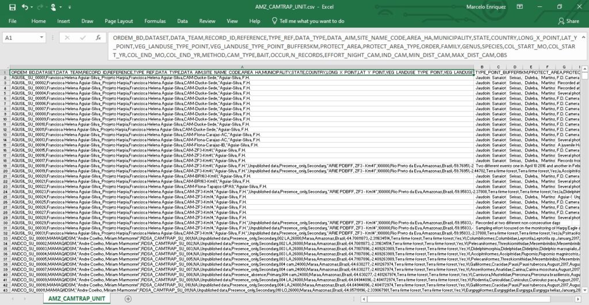Open the Undo history dropdown arrow
This screenshot has width=589, height=305.
(x=32, y=7)
